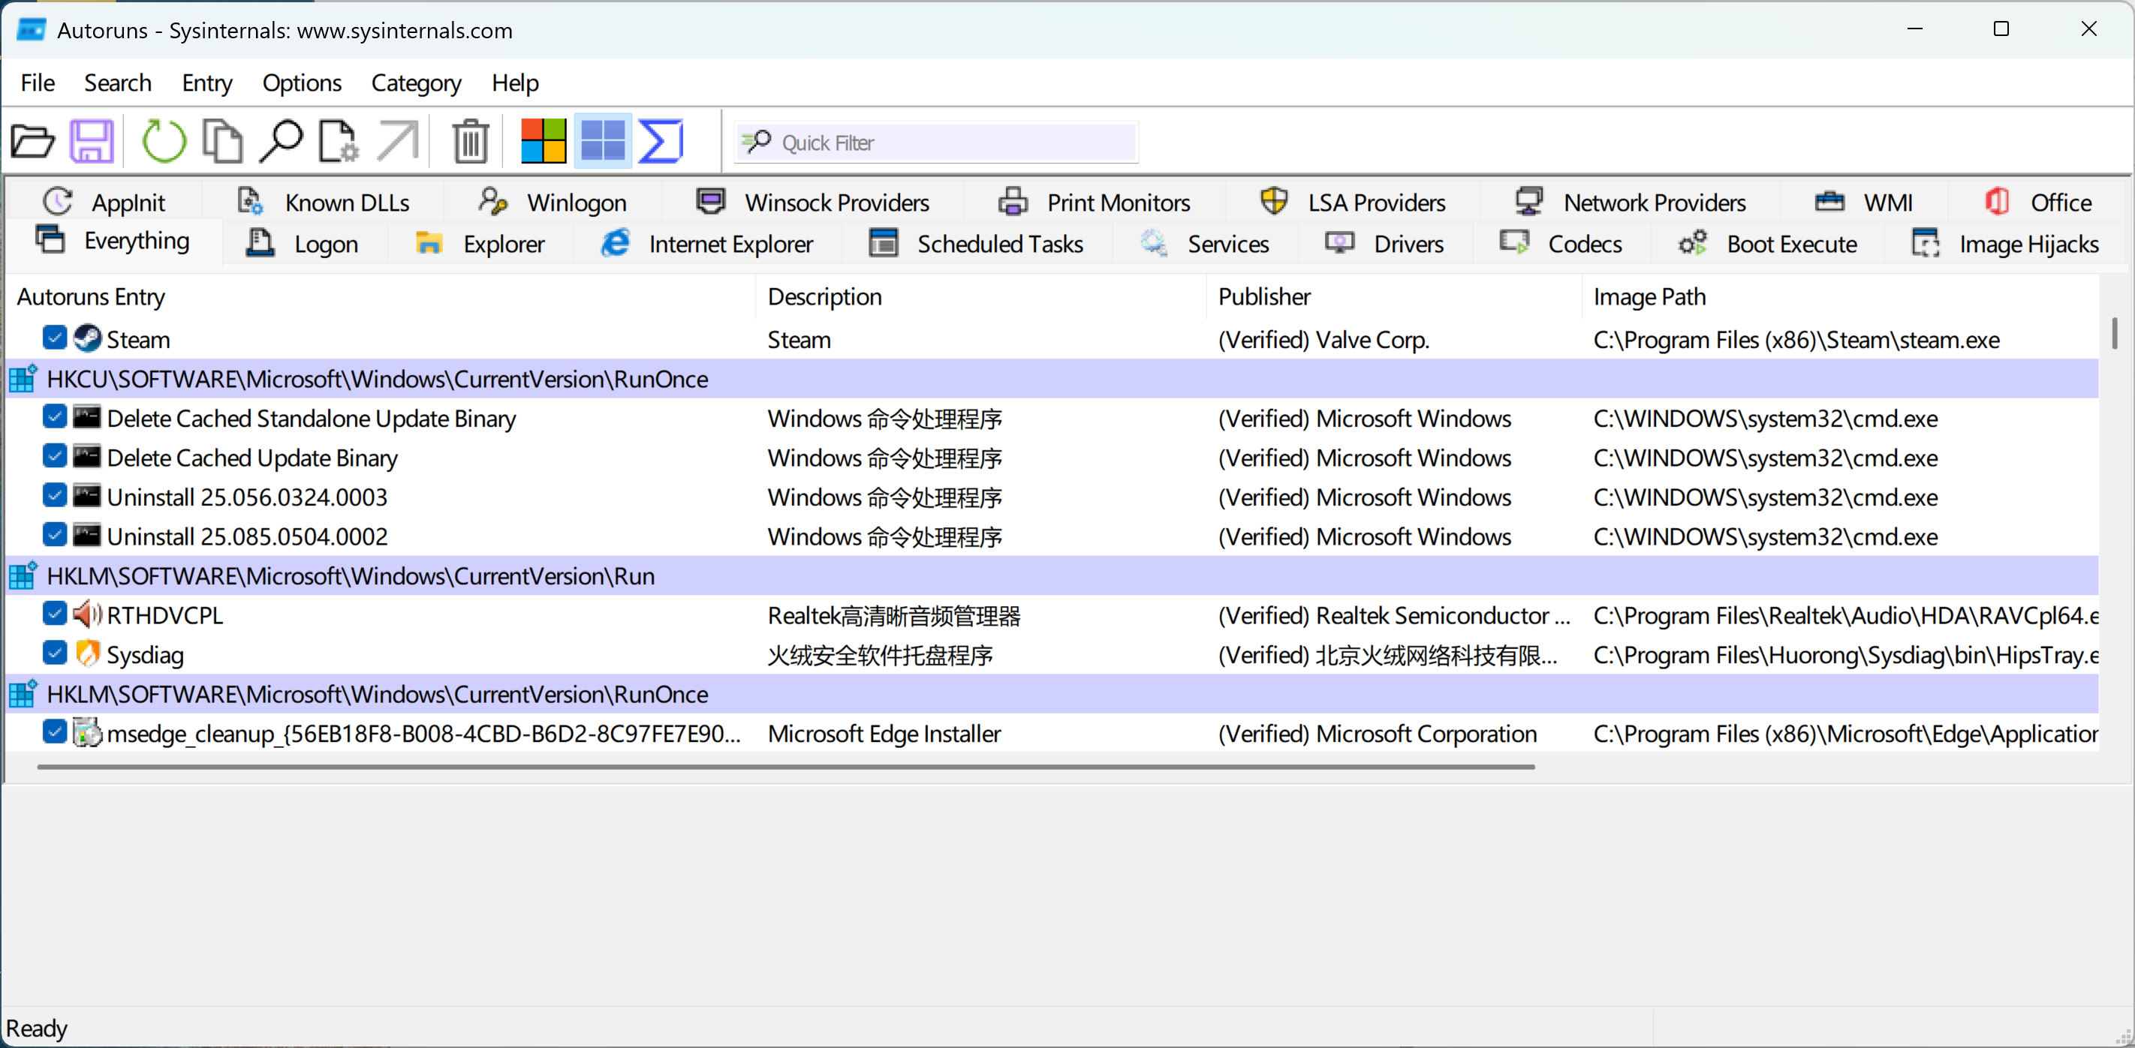The width and height of the screenshot is (2135, 1048).
Task: Click registry icon beside HKLM RunOnce key
Action: point(23,694)
